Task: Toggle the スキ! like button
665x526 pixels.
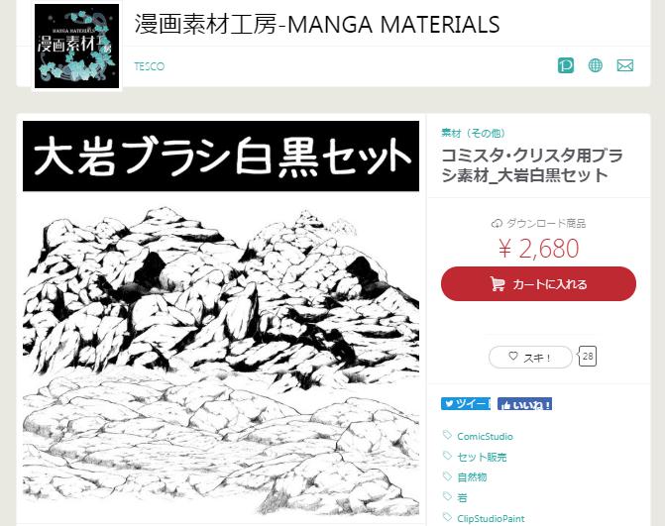Action: point(530,358)
